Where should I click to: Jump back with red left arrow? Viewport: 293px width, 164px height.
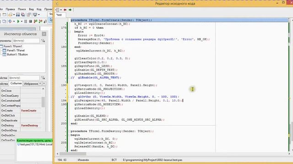[x=65, y=10]
